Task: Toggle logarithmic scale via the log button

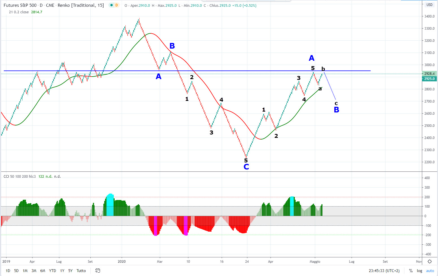Action: coord(420,271)
